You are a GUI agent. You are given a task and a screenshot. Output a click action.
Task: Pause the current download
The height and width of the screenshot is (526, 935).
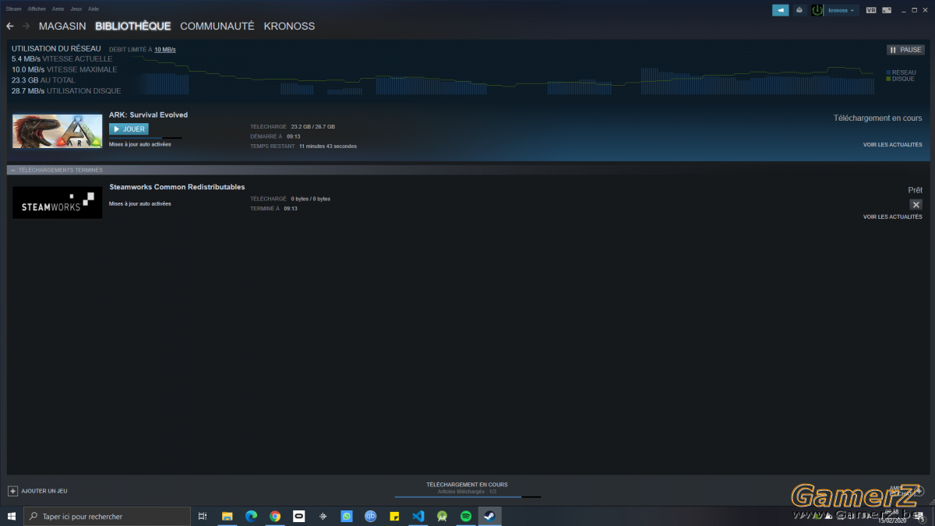(905, 50)
